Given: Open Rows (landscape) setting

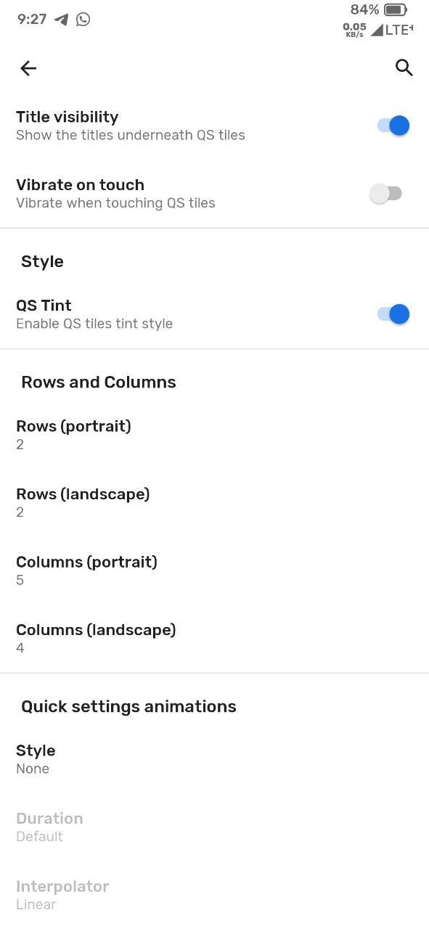Looking at the screenshot, I should pos(214,503).
